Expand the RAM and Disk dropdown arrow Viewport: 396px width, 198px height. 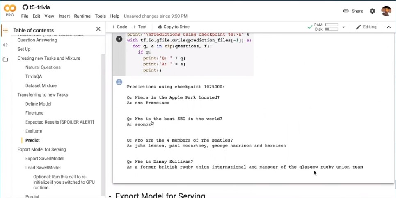[344, 27]
